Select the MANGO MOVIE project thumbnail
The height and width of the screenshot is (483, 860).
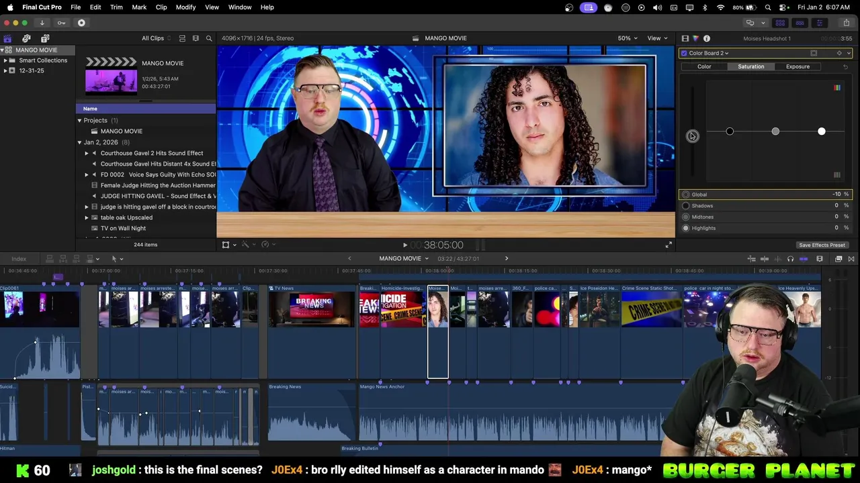pos(111,74)
